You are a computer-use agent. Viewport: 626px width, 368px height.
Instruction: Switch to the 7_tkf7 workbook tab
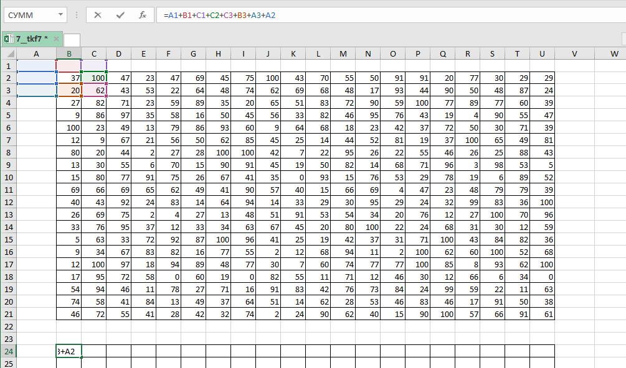[x=32, y=39]
